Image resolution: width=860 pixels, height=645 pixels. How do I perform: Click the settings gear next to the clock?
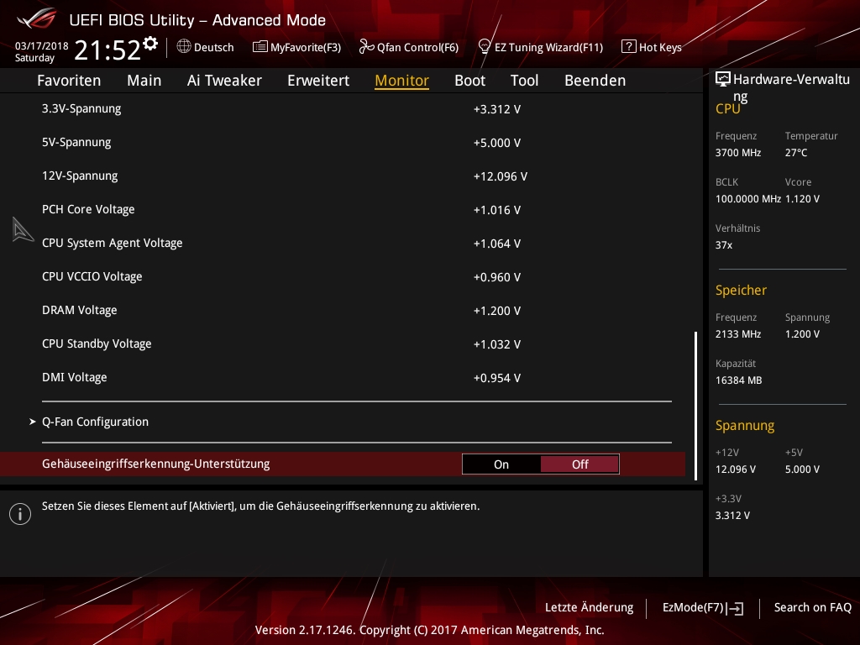click(150, 44)
